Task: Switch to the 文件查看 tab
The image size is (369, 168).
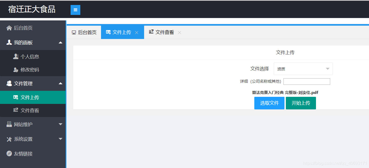Action: 165,32
